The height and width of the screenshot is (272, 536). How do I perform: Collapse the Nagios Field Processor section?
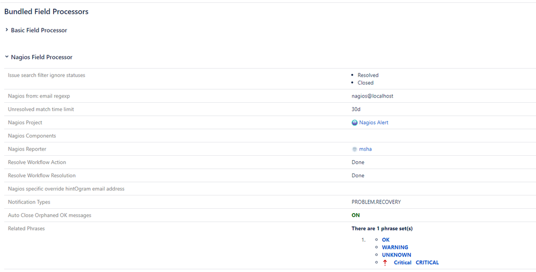[x=6, y=57]
